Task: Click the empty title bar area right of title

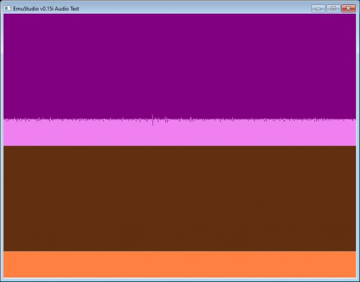Action: coord(192,8)
